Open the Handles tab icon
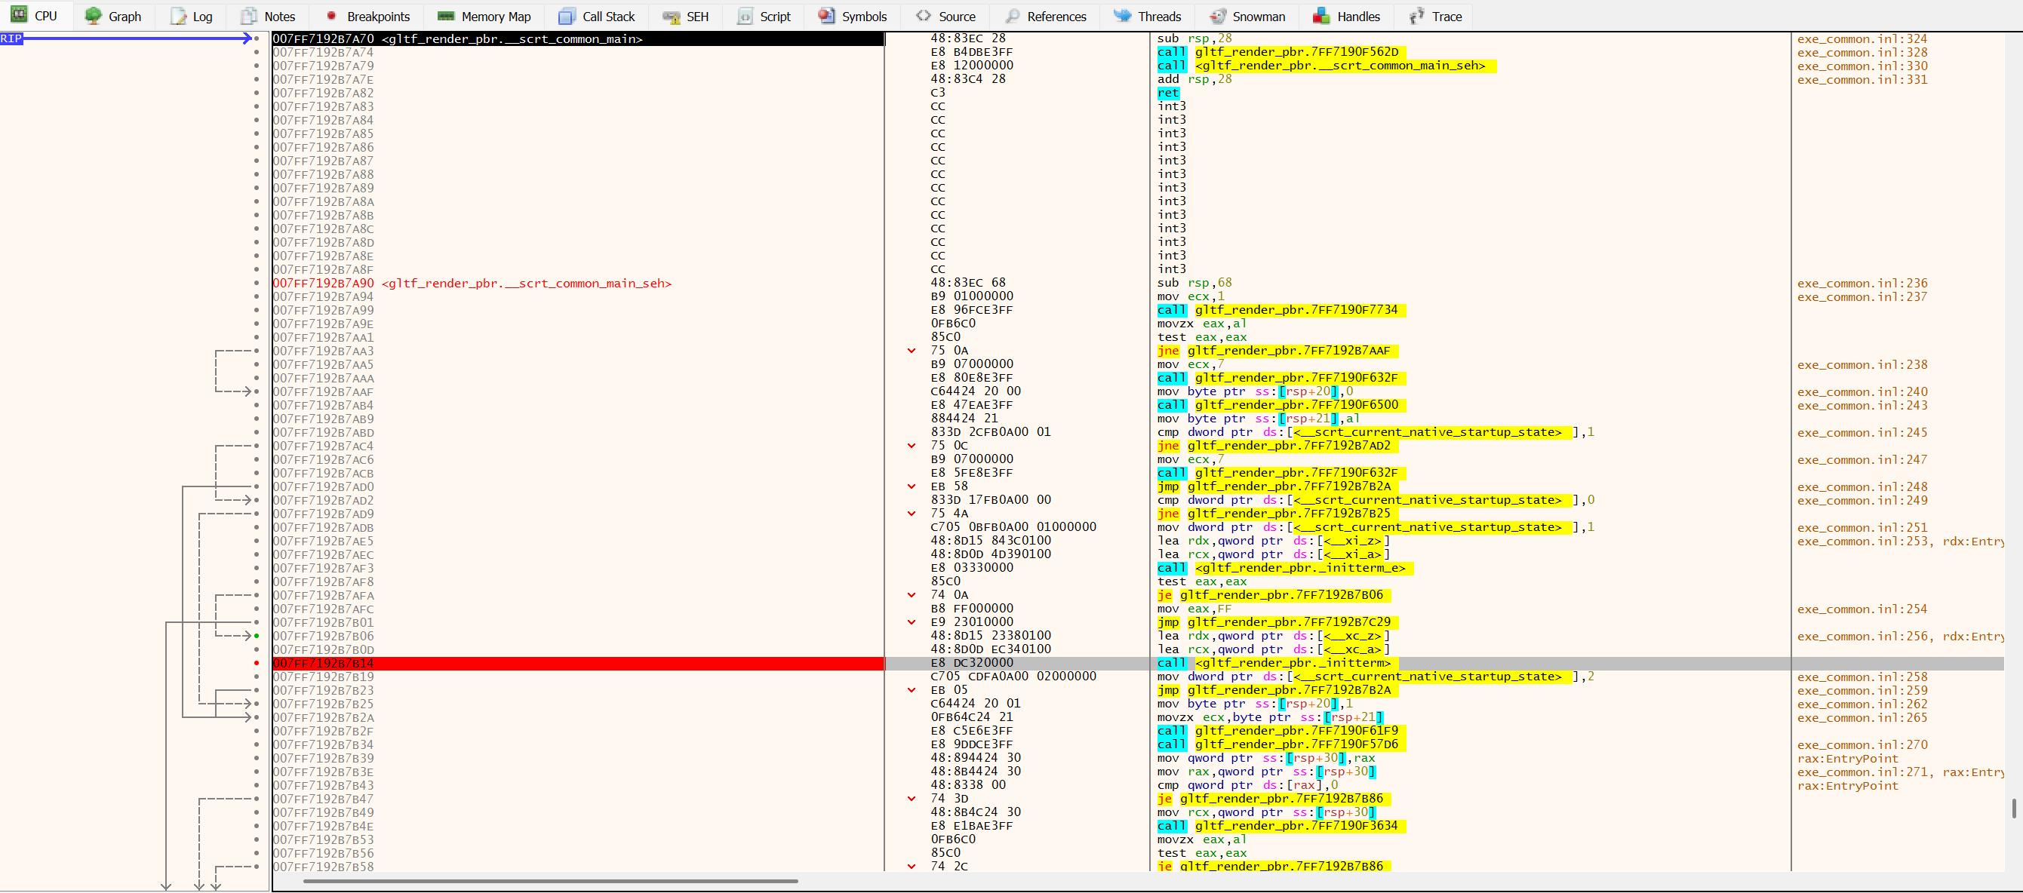 [x=1322, y=16]
